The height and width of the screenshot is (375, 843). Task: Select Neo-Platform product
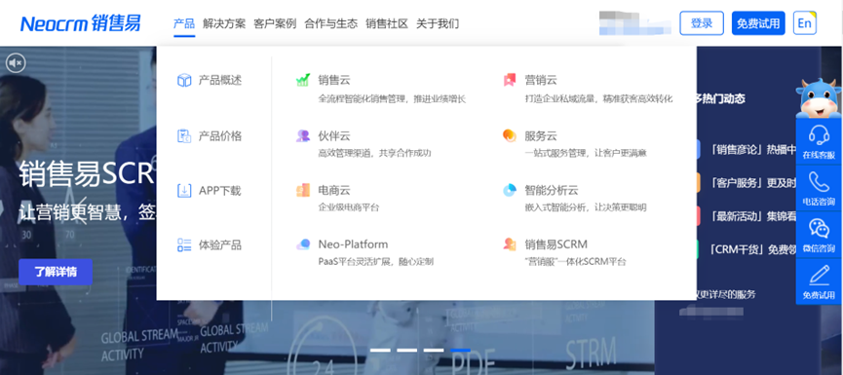[353, 244]
